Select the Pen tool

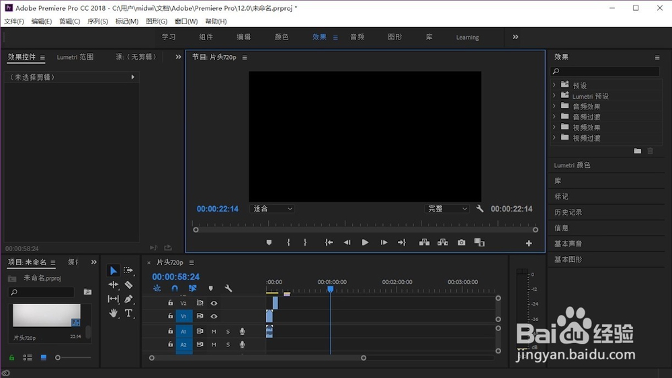[x=128, y=299]
